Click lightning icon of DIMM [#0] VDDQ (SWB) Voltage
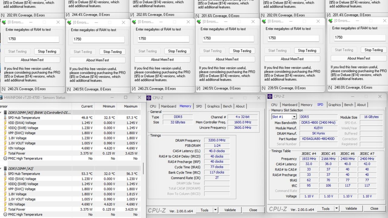Screen dimensions: 388x218 pyautogui.click(x=5, y=128)
